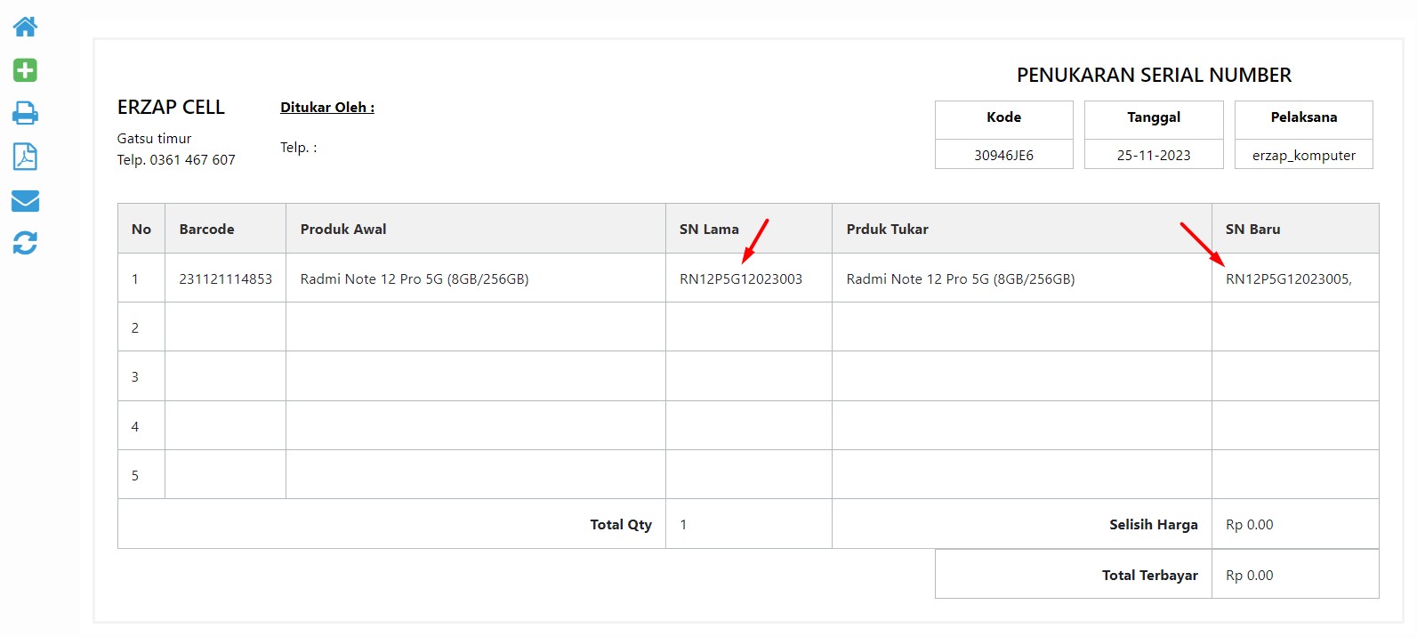Click the address text 'Gatsu timur'
This screenshot has height=637, width=1417.
pos(154,139)
